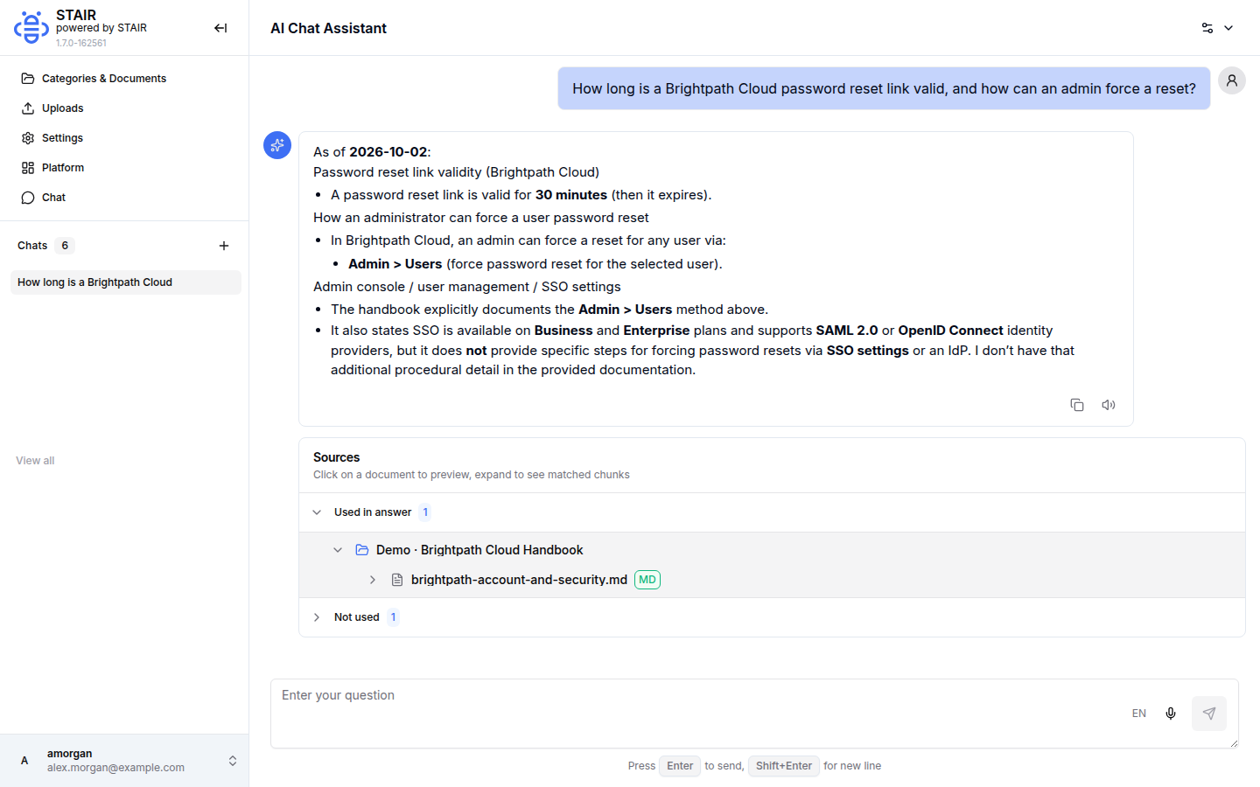Collapse the Brightpath Cloud Handbook folder
This screenshot has height=787, width=1260.
pos(338,550)
